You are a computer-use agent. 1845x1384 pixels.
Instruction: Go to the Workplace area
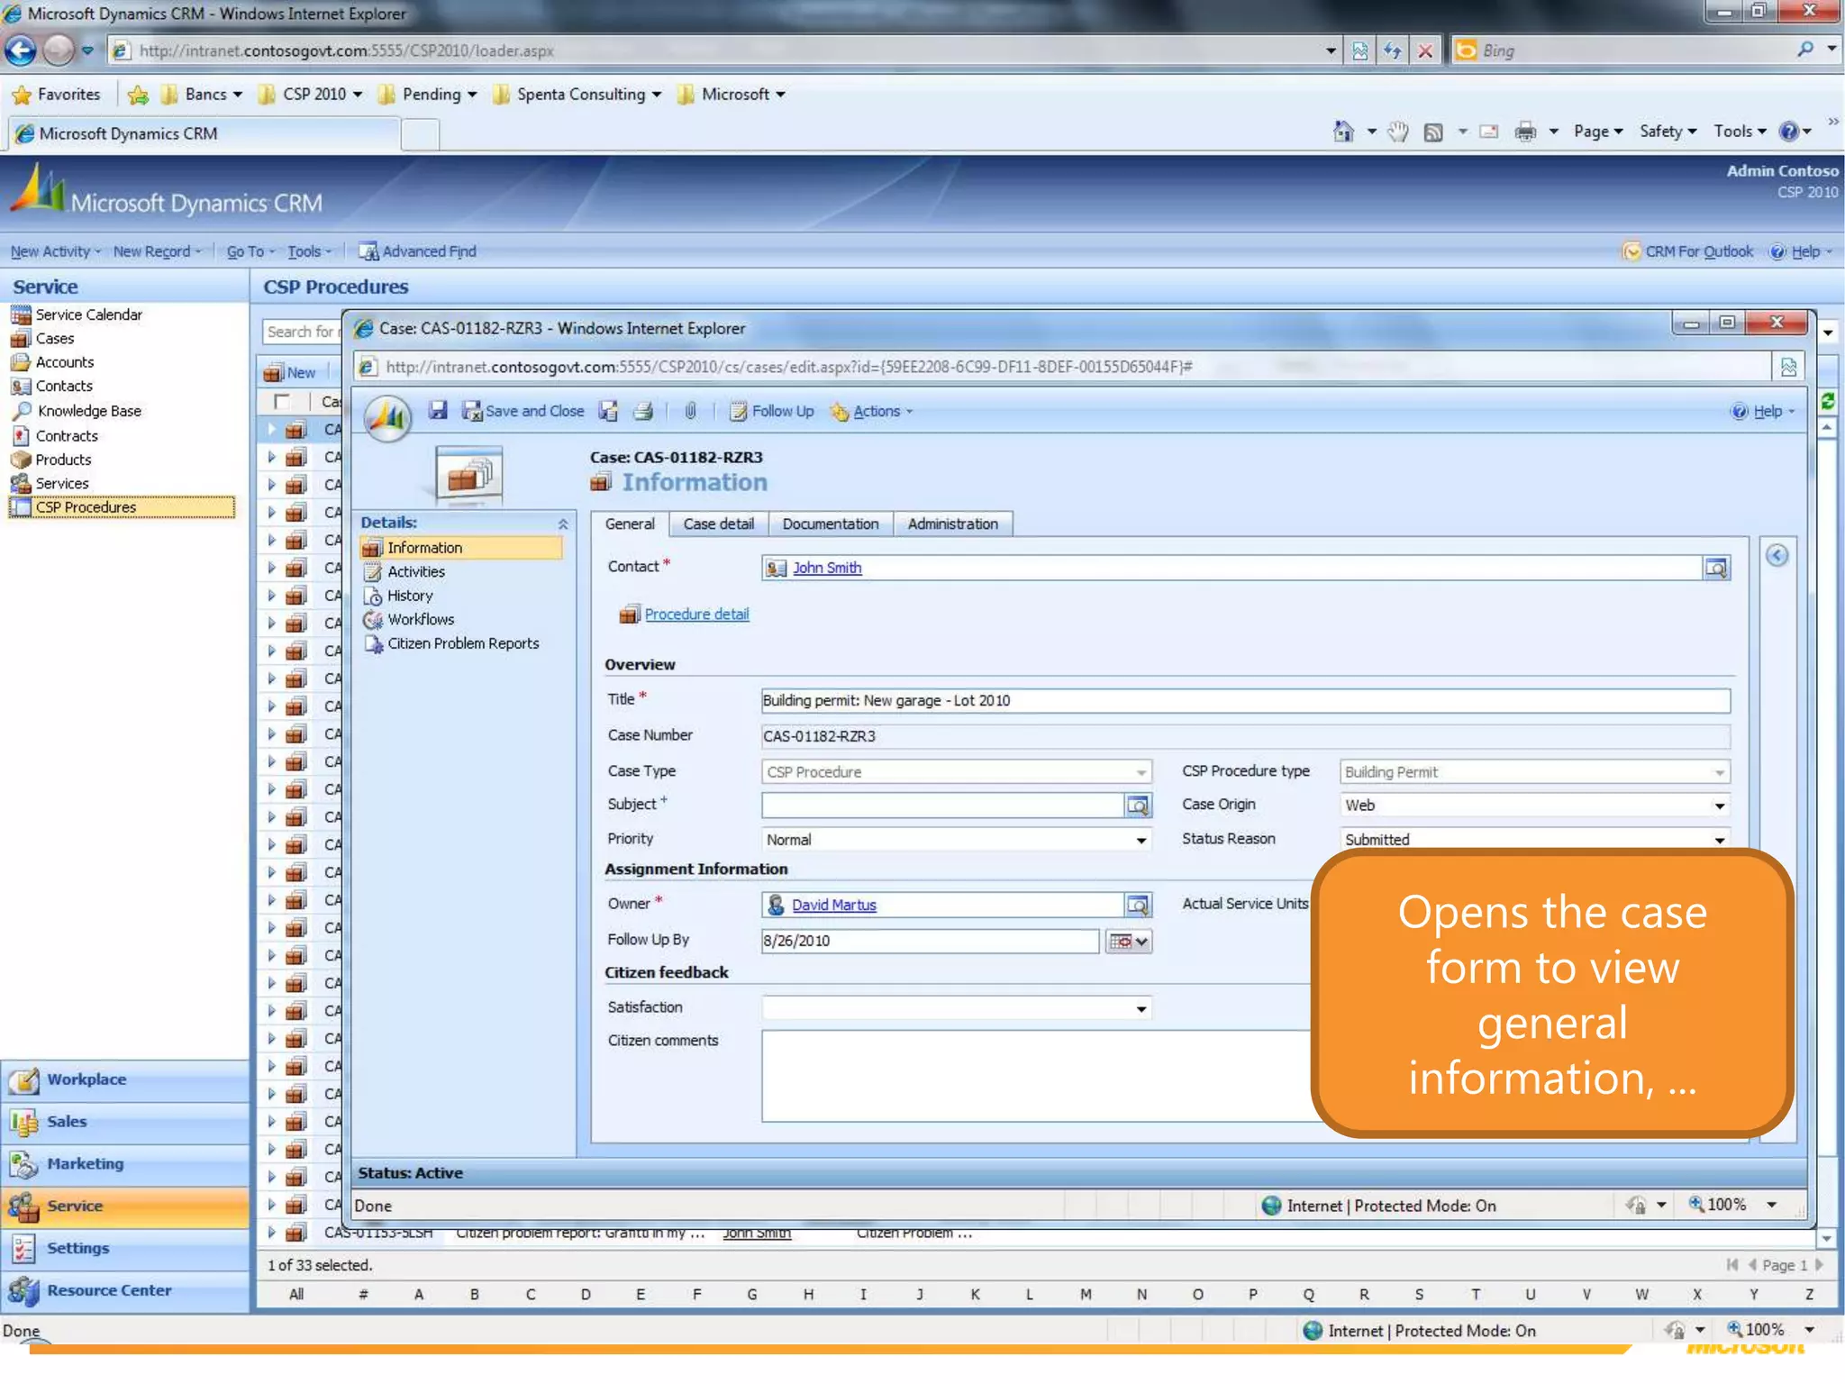click(x=124, y=1079)
